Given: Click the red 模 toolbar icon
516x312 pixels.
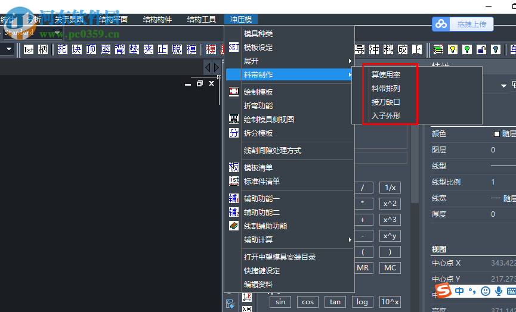Looking at the screenshot, I should [x=211, y=49].
